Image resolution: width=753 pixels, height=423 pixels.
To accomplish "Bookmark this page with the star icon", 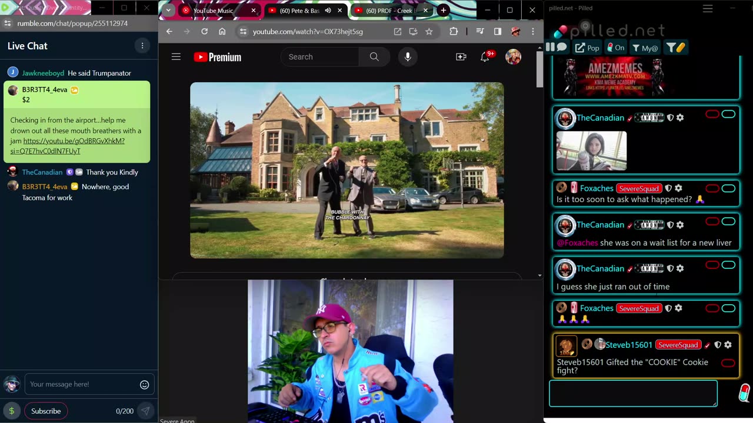I will pyautogui.click(x=429, y=32).
